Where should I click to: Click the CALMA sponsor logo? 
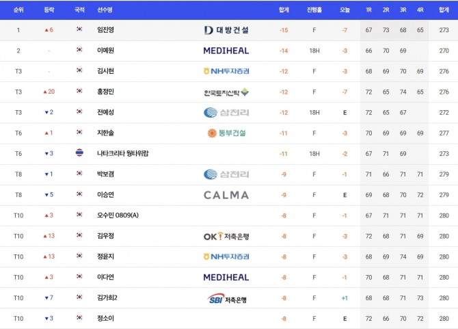226,195
